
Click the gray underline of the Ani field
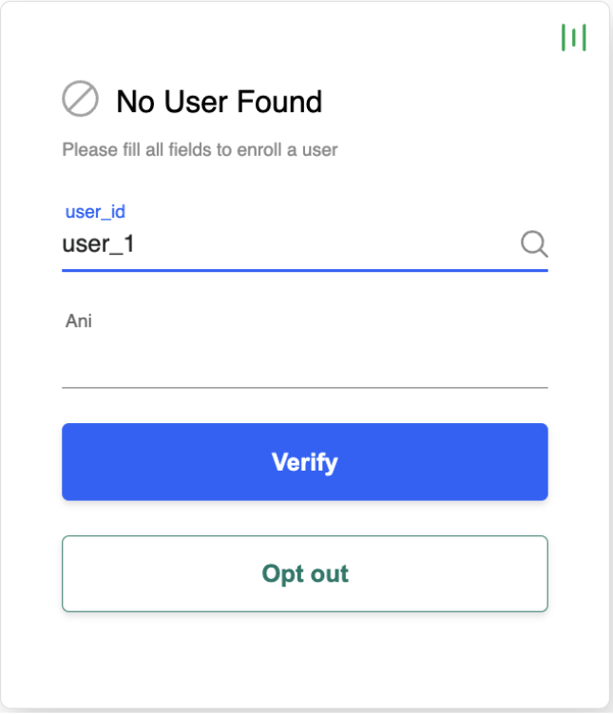tap(304, 387)
